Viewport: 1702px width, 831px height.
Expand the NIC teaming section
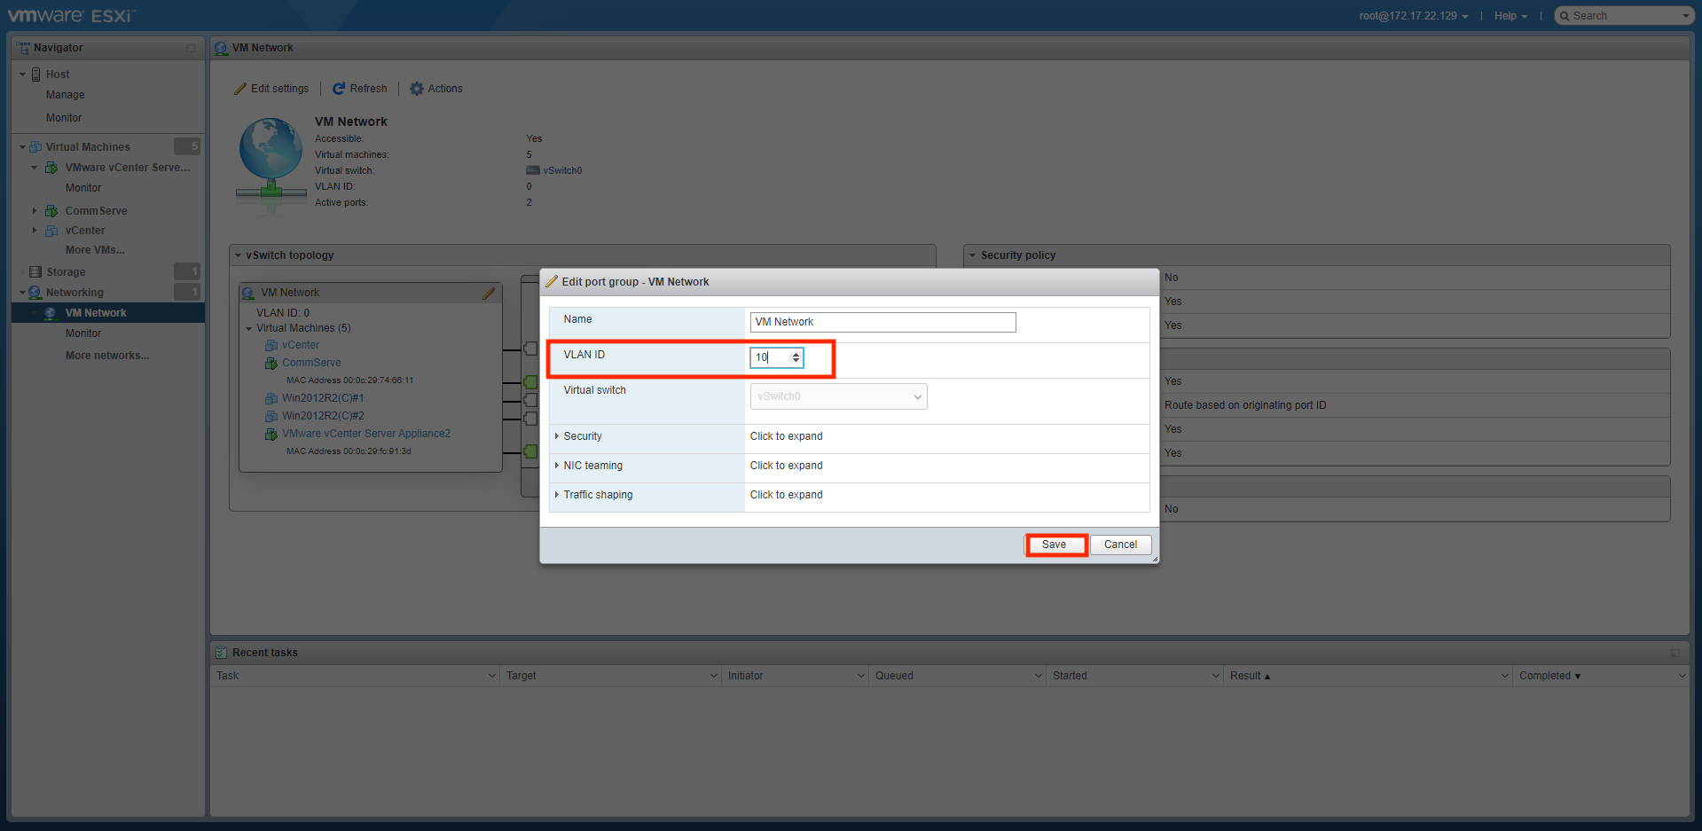coord(557,466)
